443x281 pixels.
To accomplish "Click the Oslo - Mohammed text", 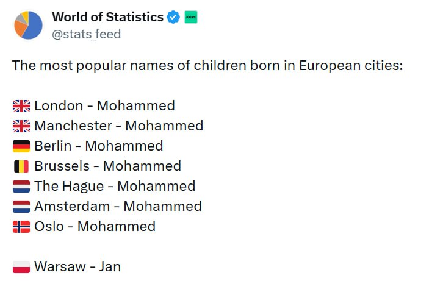I will click(95, 227).
